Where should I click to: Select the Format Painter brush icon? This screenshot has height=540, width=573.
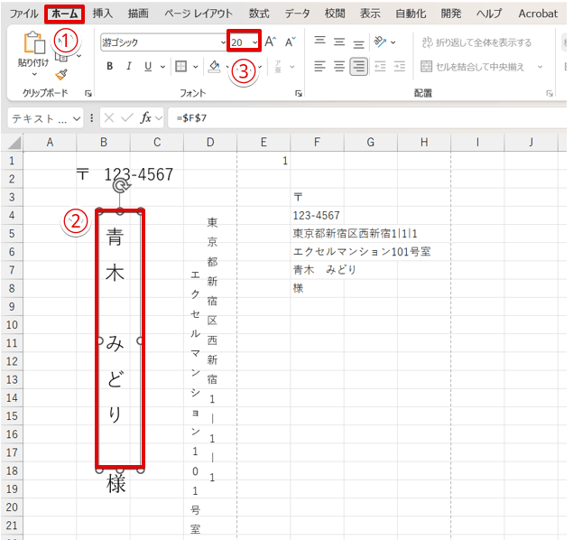click(61, 75)
